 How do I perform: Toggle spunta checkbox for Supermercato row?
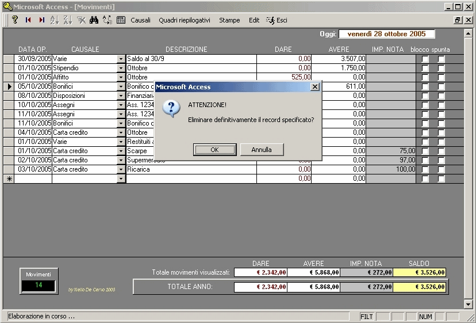click(x=441, y=160)
